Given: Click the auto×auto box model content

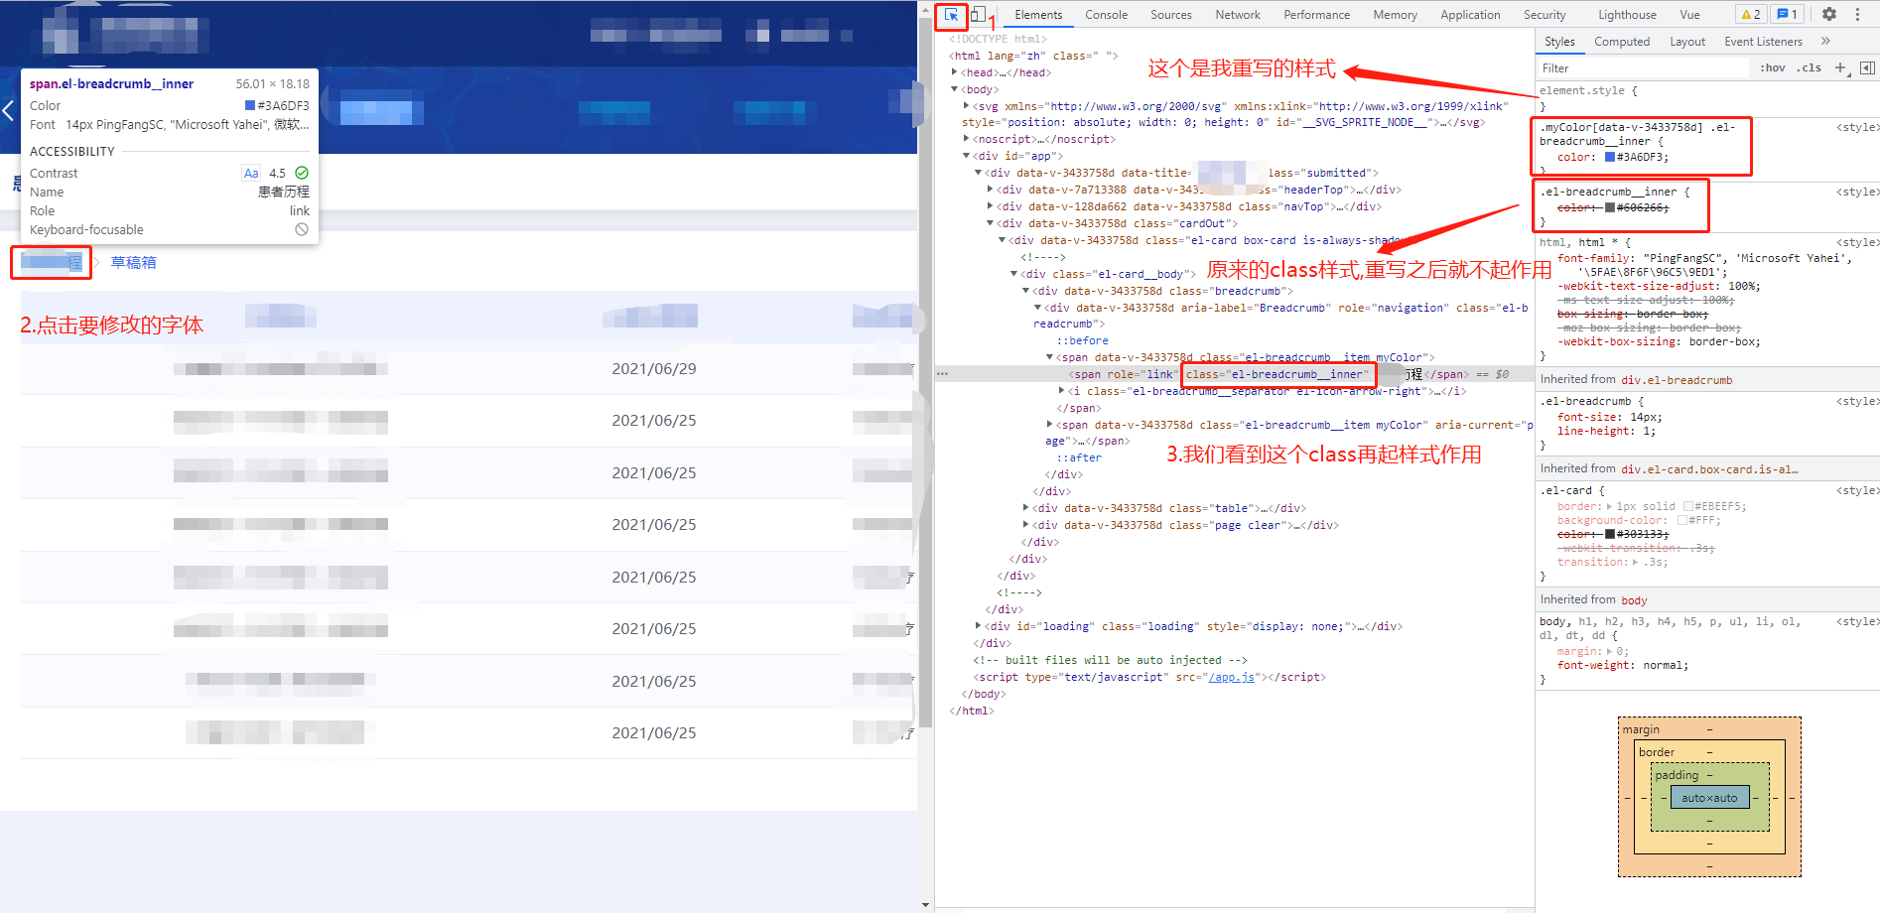Looking at the screenshot, I should 1709,798.
